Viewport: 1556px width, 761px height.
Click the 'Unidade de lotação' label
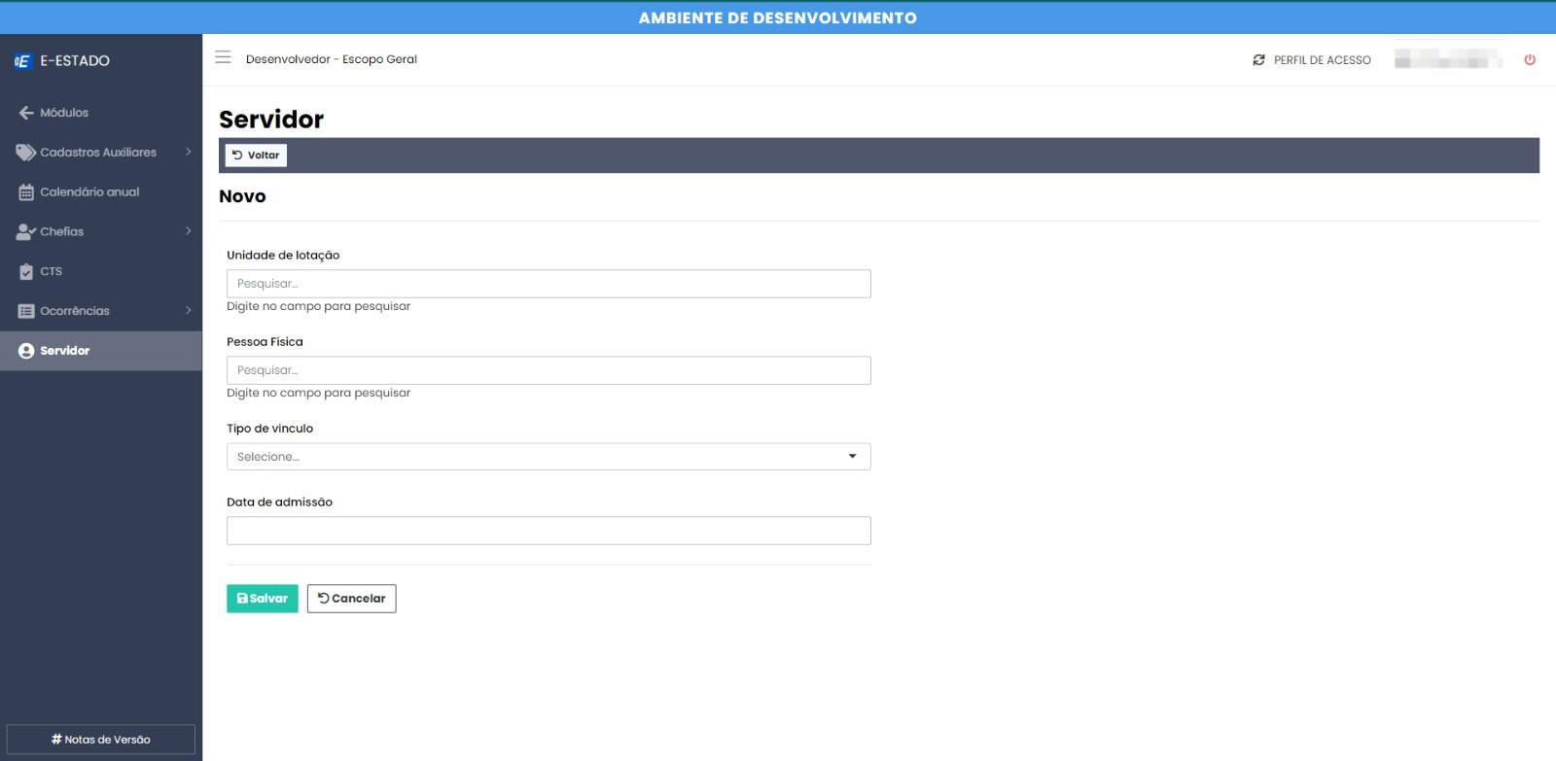(x=283, y=256)
